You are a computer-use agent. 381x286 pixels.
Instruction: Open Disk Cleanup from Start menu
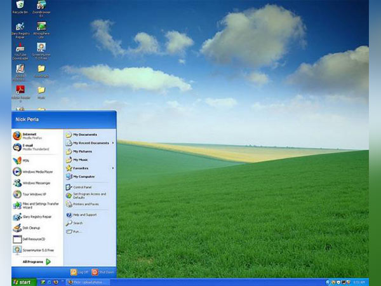[37, 228]
